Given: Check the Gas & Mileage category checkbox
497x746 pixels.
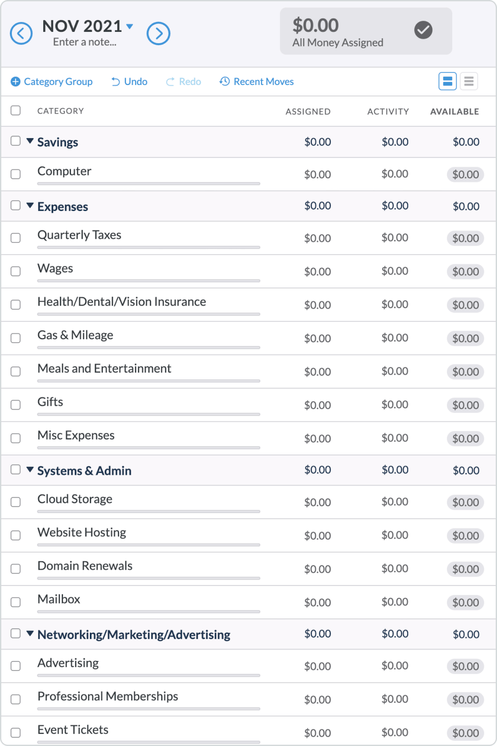Looking at the screenshot, I should click(16, 338).
